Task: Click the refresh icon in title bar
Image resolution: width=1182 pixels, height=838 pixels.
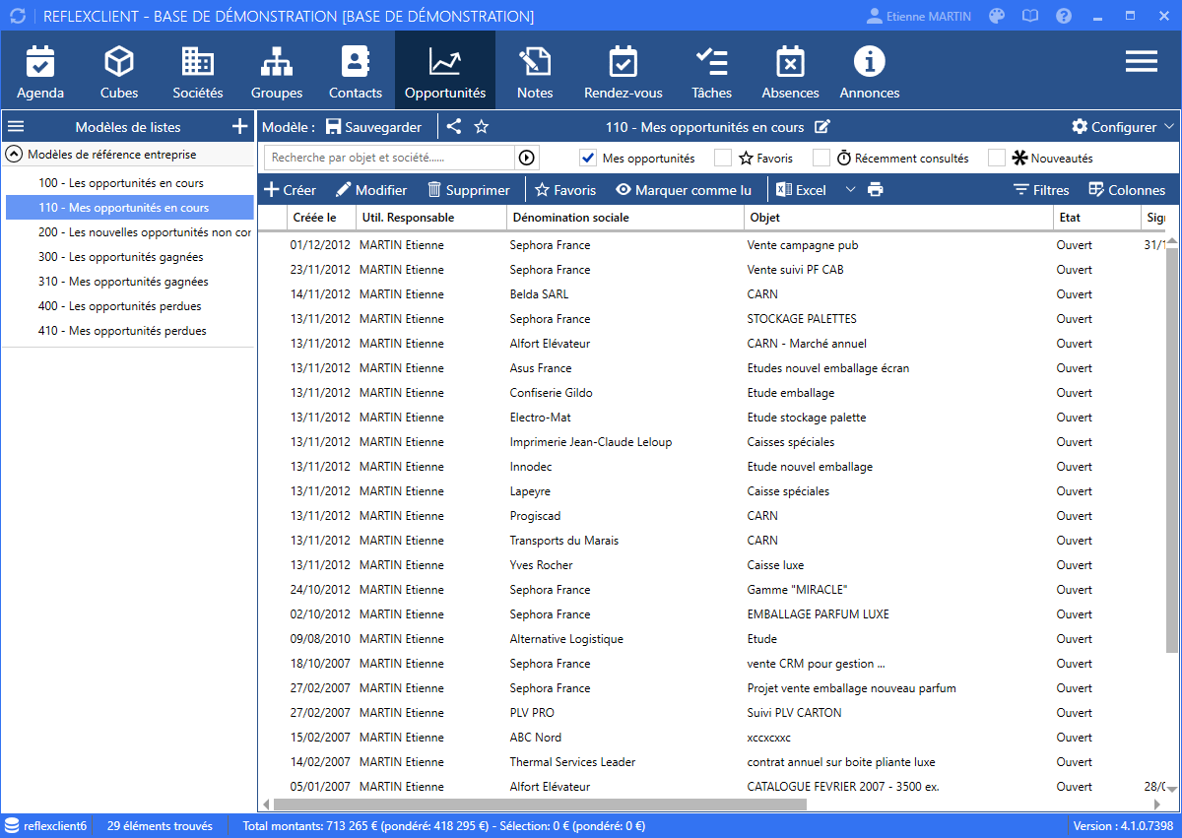Action: coord(18,16)
